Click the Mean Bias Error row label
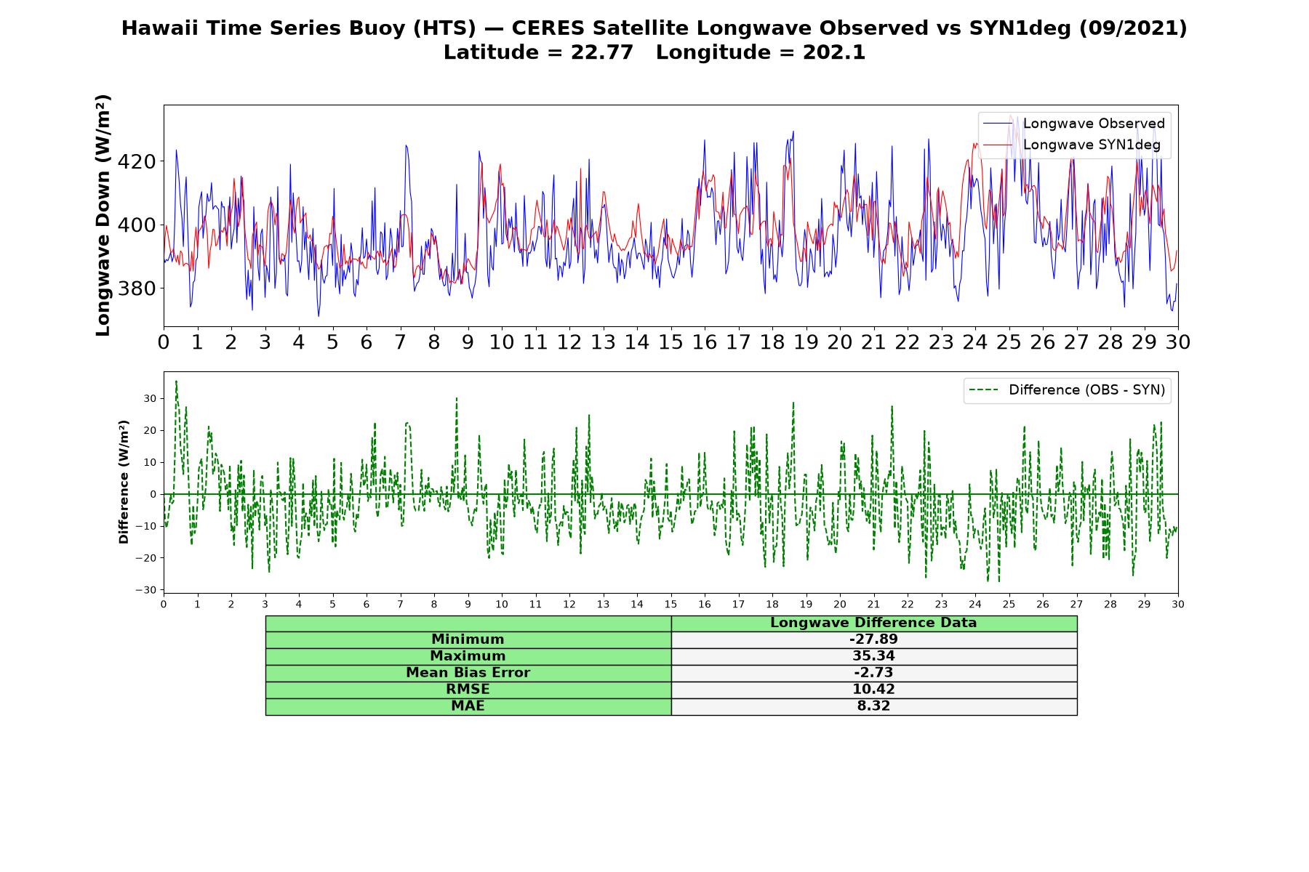Viewport: 1309px width, 872px height. pyautogui.click(x=468, y=673)
